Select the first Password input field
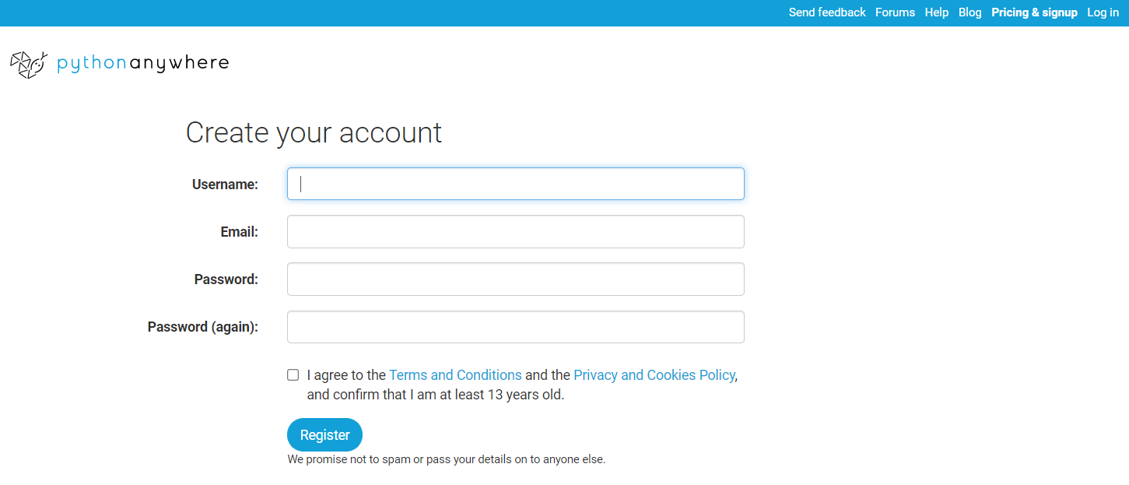Image resolution: width=1129 pixels, height=485 pixels. click(515, 279)
